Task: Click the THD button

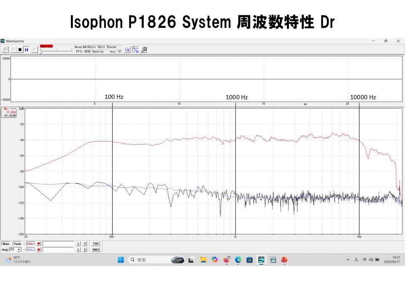Action: tap(96, 244)
